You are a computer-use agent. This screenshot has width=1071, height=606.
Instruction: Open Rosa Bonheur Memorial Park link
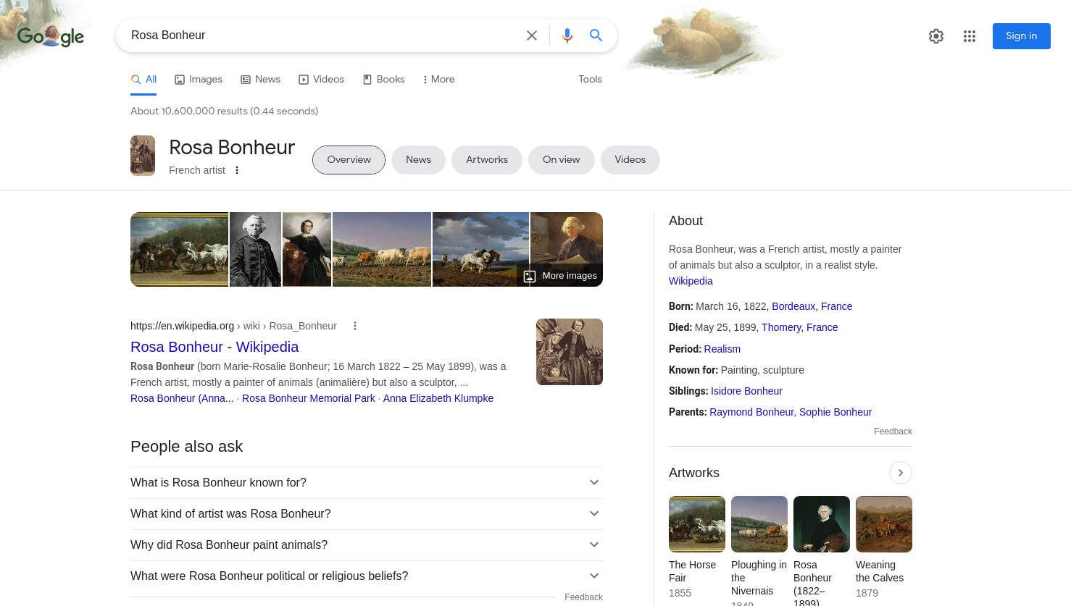[309, 398]
